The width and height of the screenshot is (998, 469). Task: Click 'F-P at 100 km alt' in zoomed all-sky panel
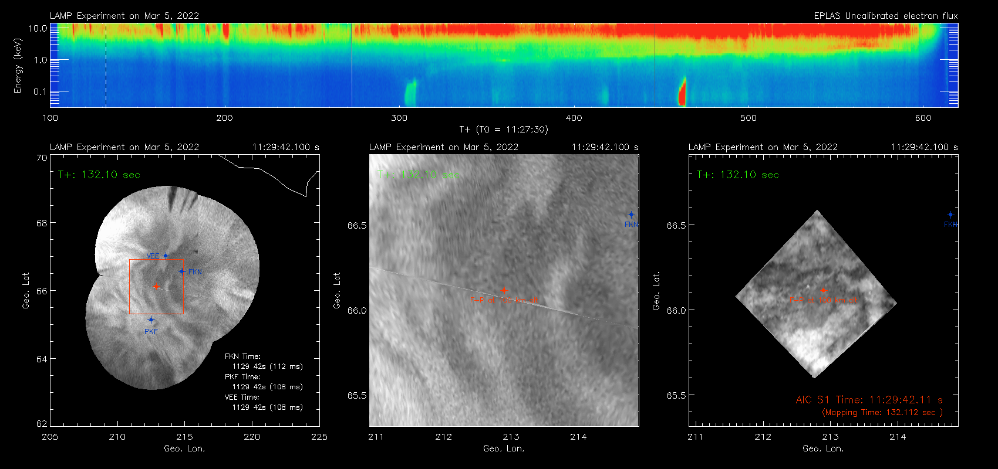tap(504, 300)
